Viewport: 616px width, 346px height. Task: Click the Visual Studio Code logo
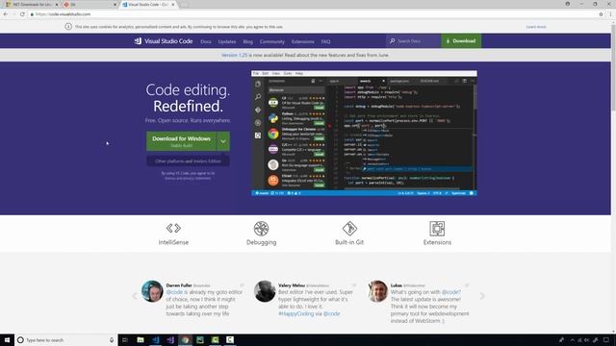163,40
